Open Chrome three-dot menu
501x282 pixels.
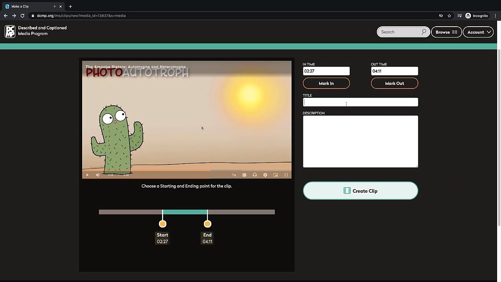496,16
